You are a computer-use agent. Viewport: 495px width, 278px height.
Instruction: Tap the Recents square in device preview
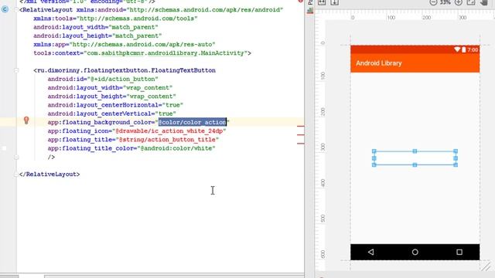tap(459, 252)
